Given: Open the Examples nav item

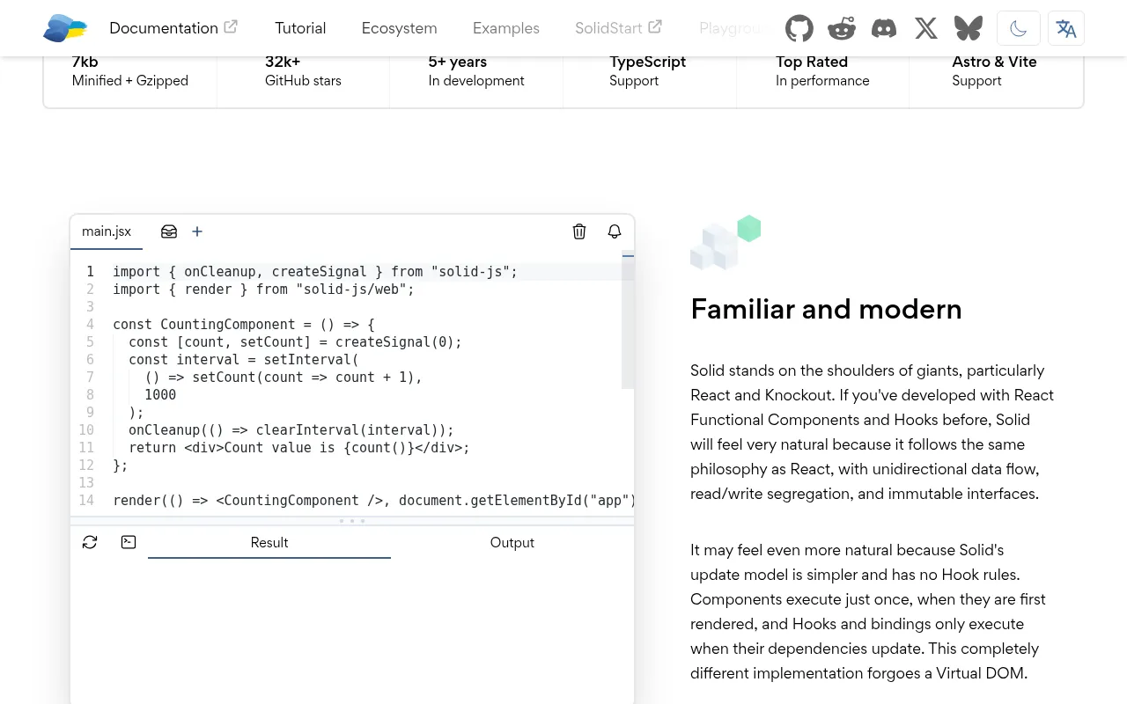Looking at the screenshot, I should pyautogui.click(x=506, y=28).
